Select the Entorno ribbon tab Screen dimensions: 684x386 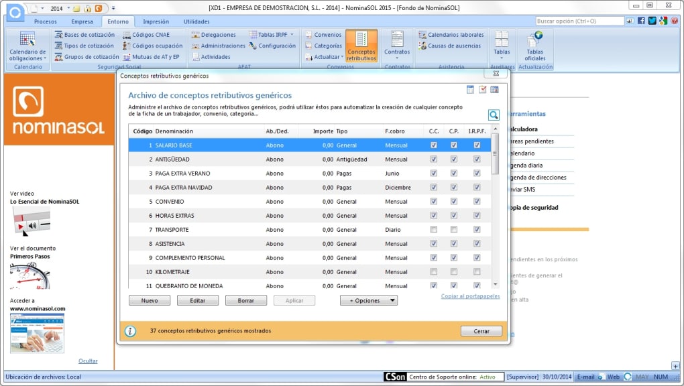[x=118, y=21]
